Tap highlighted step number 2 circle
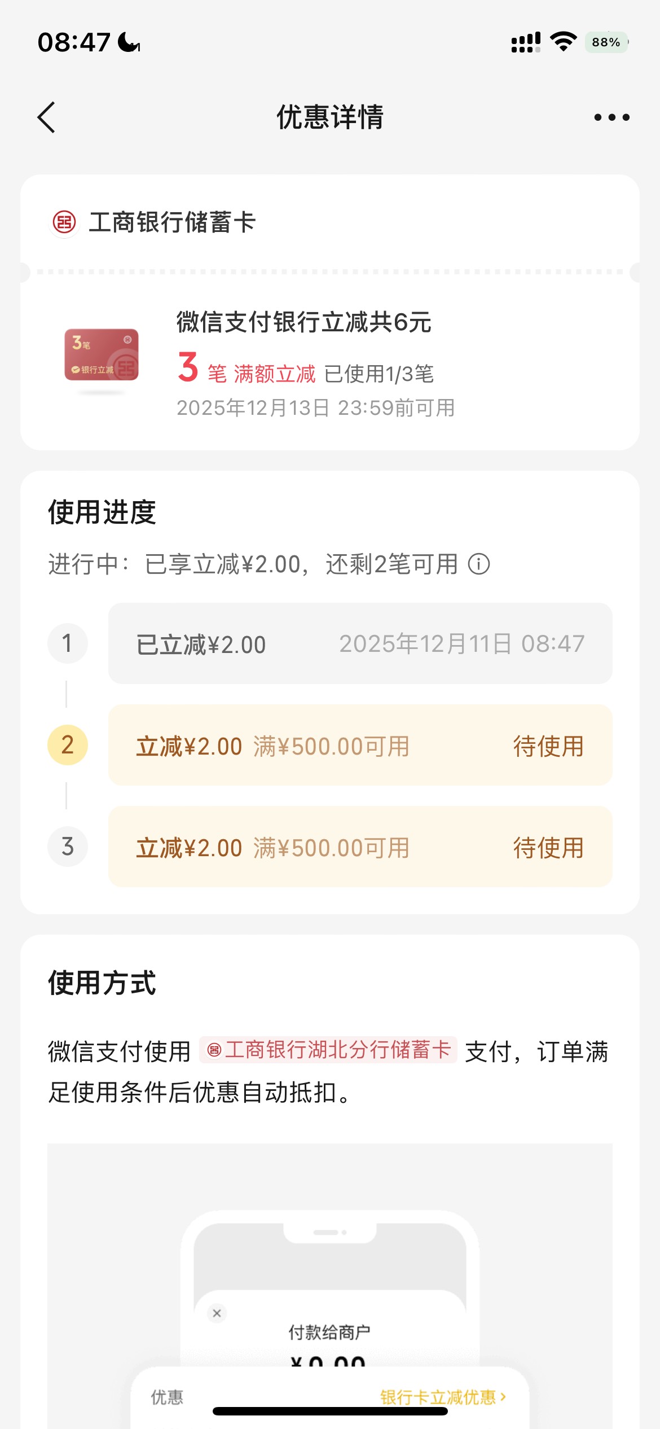Image resolution: width=660 pixels, height=1429 pixels. pyautogui.click(x=68, y=745)
